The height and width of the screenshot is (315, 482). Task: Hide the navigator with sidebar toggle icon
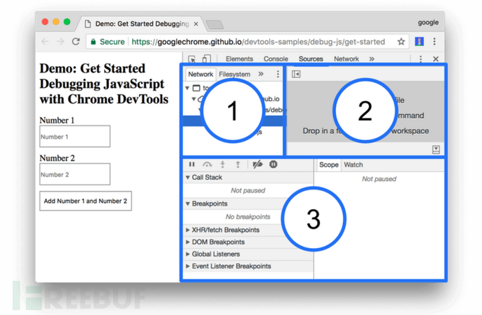tap(296, 74)
